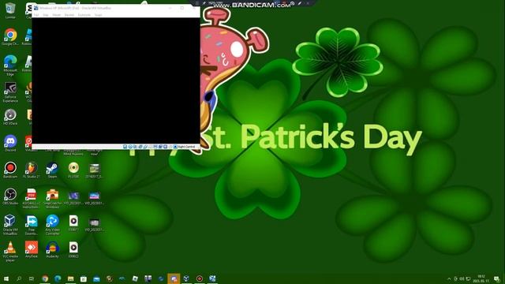
Task: Select the VLC media player desktop shortcut
Action: pos(10,252)
